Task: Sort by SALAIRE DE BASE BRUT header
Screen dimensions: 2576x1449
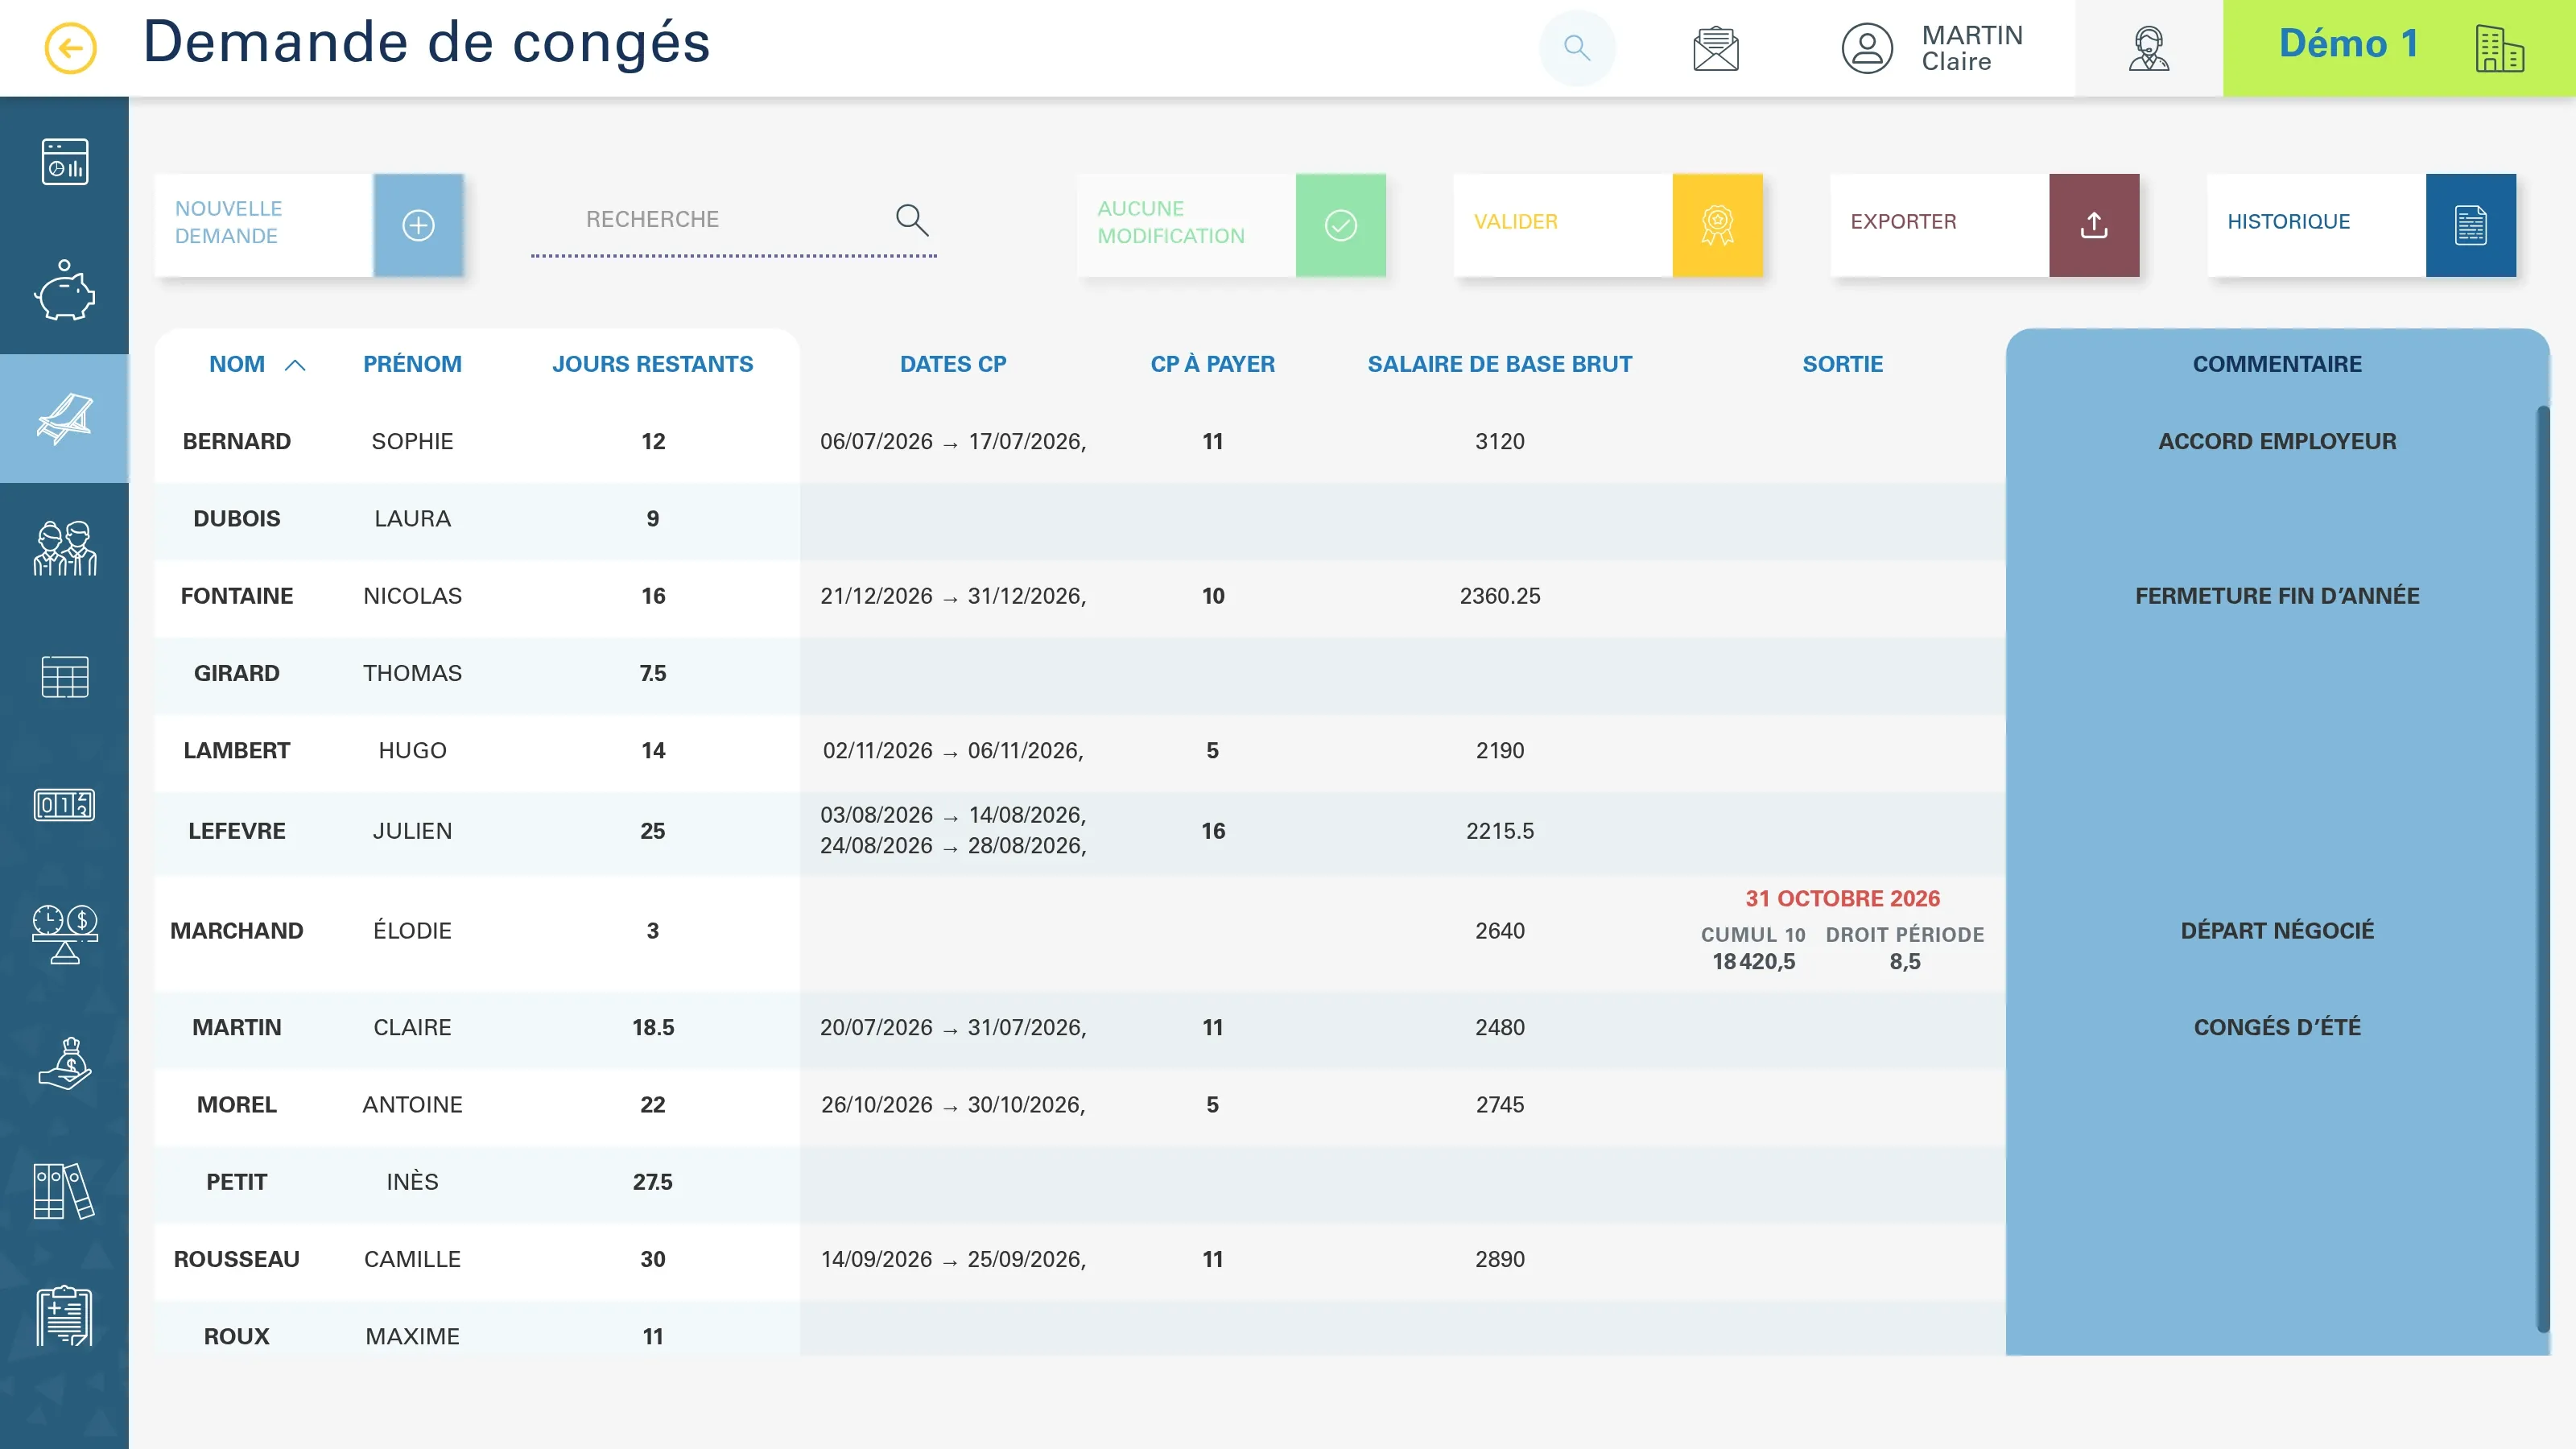Action: tap(1500, 364)
